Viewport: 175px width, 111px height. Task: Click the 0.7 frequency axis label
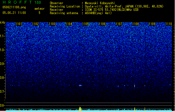point(2,92)
